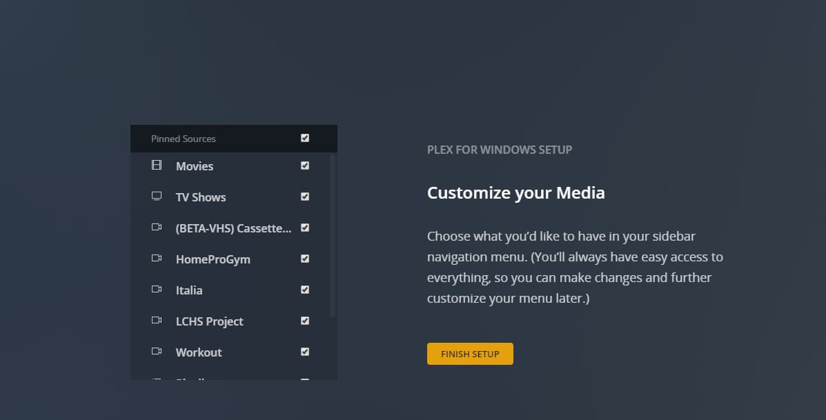Click the Workout video camera icon
The image size is (826, 420).
tap(157, 352)
